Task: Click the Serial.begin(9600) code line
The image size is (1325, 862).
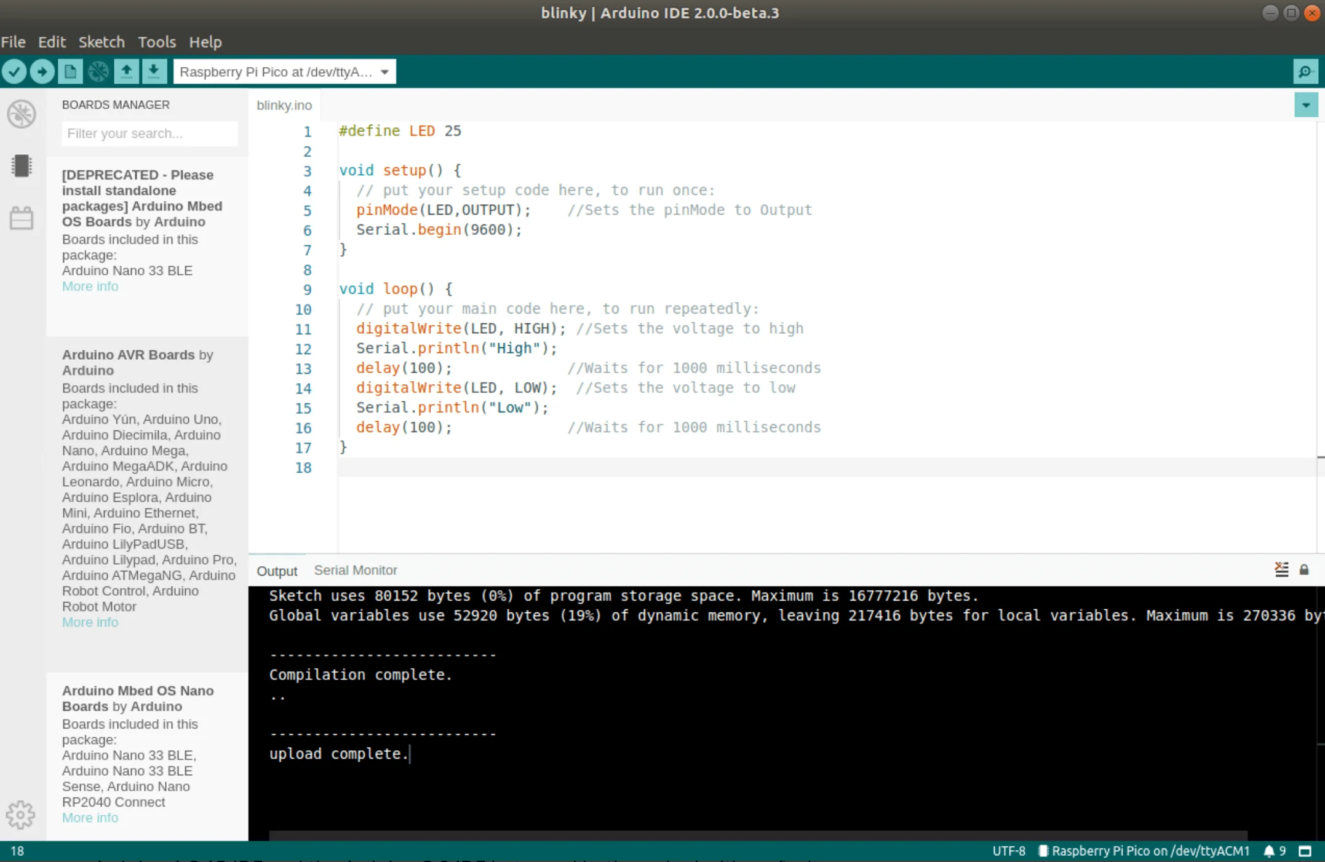Action: (x=439, y=230)
